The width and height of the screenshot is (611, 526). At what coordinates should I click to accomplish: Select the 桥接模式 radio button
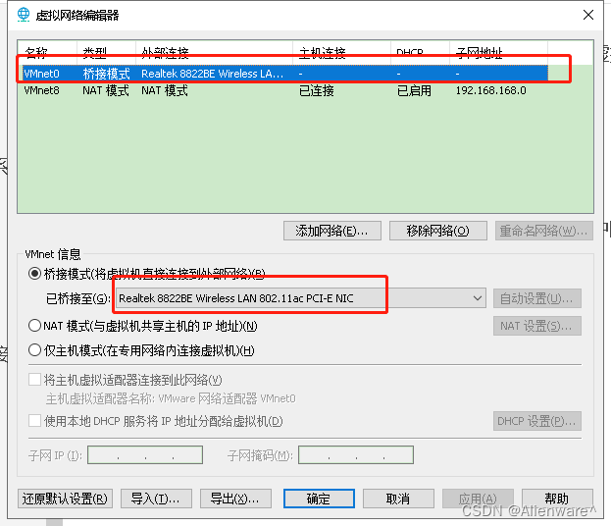pyautogui.click(x=34, y=274)
